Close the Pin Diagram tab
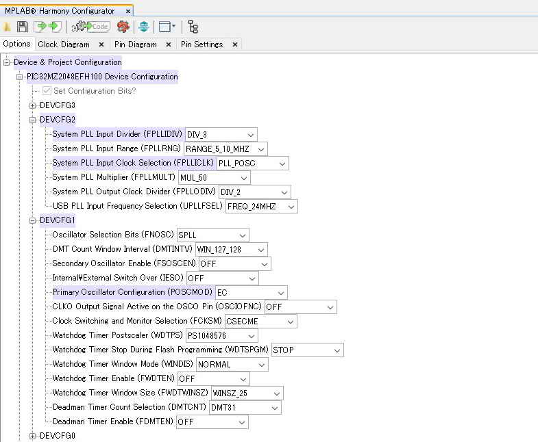Image resolution: width=538 pixels, height=442 pixels. tap(169, 44)
